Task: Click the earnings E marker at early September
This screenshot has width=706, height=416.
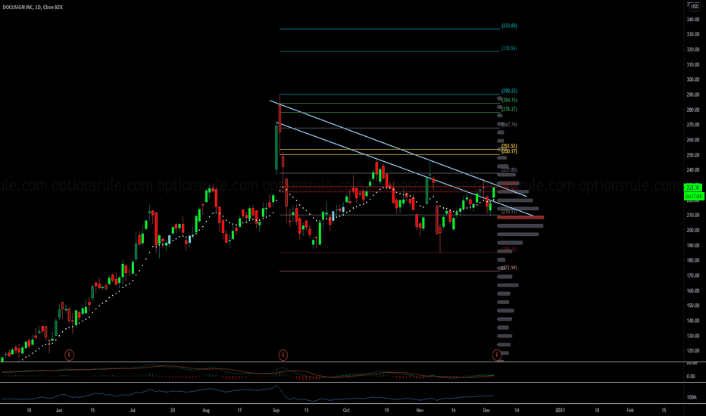Action: tap(283, 355)
